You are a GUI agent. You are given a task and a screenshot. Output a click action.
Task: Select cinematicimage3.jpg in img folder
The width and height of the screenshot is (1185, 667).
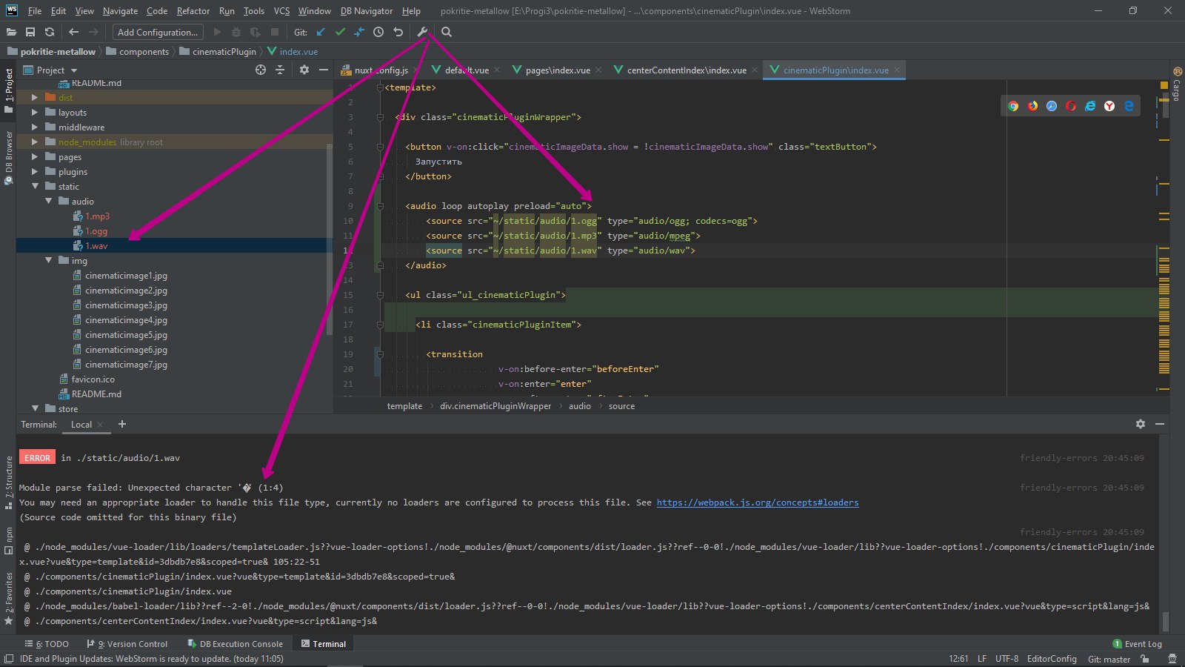click(x=126, y=305)
